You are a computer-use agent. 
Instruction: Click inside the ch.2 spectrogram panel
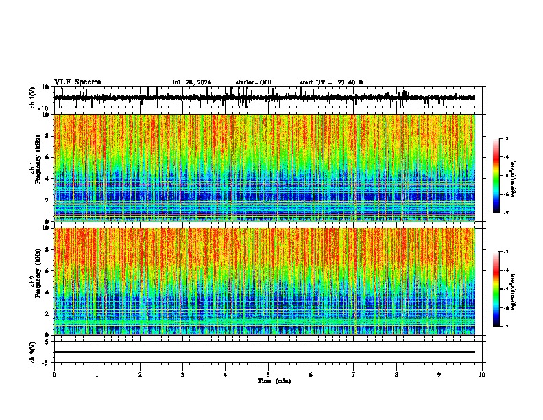point(265,281)
